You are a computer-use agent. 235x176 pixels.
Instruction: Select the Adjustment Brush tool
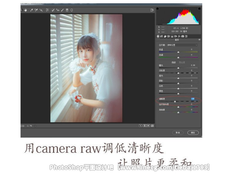(x=62, y=10)
